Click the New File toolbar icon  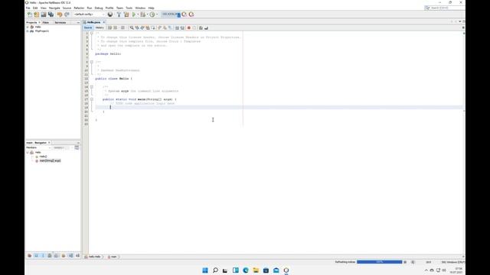pos(29,15)
